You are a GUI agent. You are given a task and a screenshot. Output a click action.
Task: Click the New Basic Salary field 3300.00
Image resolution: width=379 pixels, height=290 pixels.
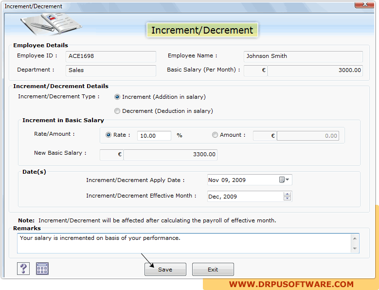(170, 154)
